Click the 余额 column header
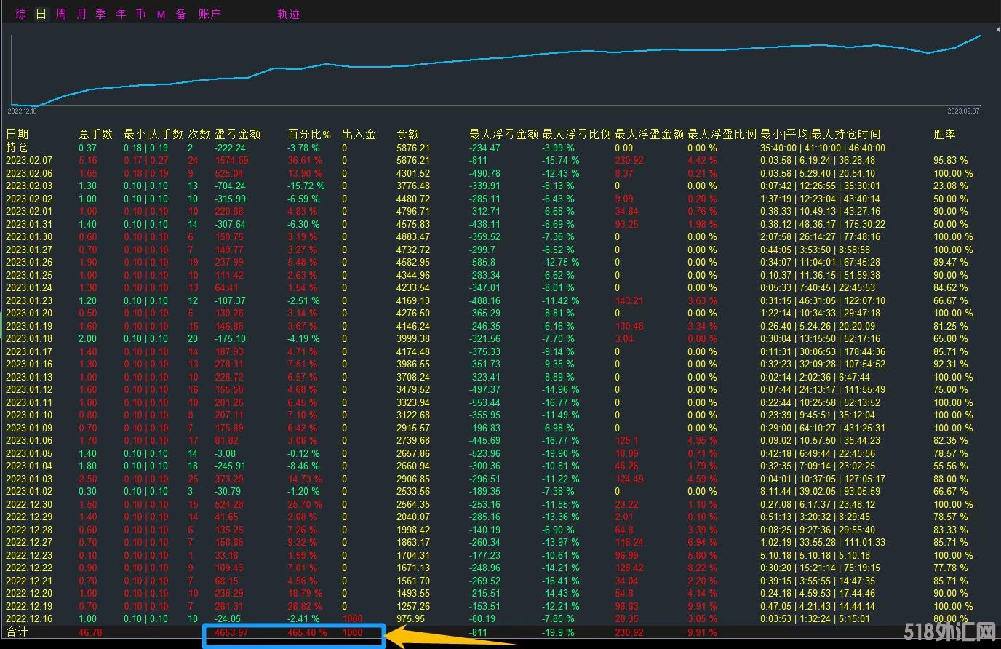 (407, 134)
